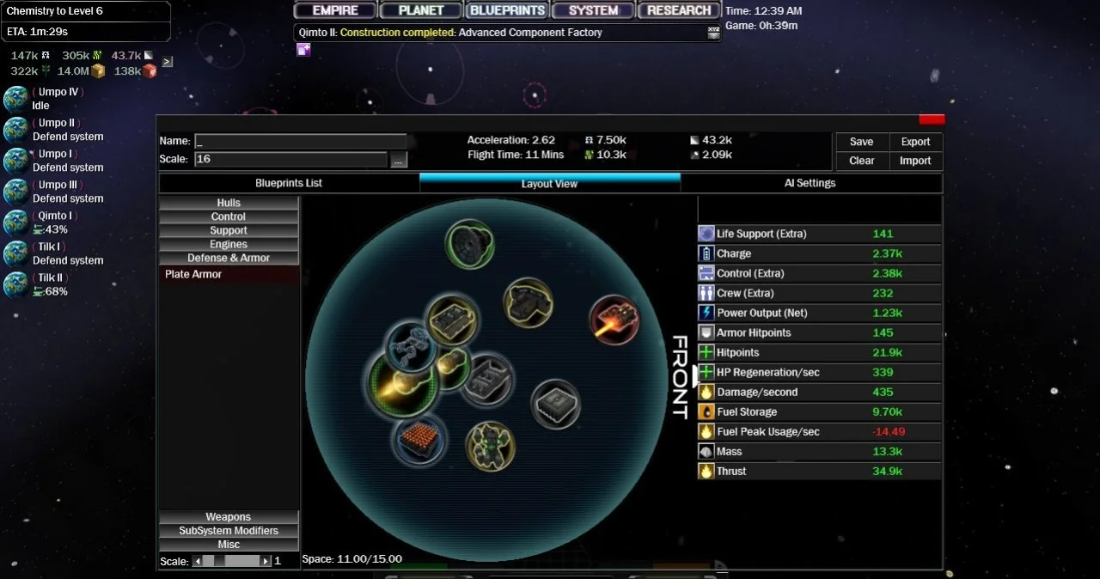Screen dimensions: 1100x579
Task: Select the red-ringed laser weapon subsystem
Action: 614,320
